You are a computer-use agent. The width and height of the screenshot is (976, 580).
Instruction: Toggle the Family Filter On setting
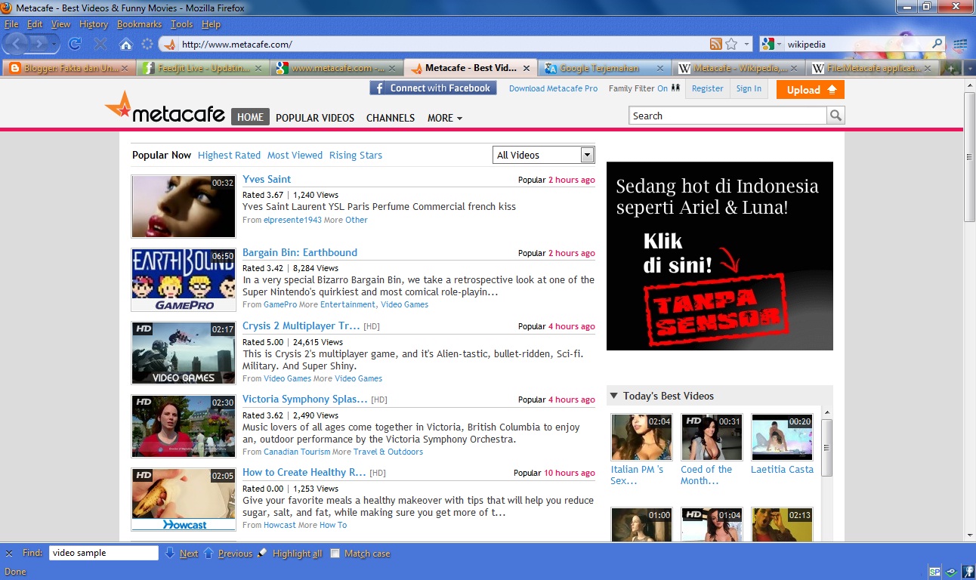[x=662, y=88]
